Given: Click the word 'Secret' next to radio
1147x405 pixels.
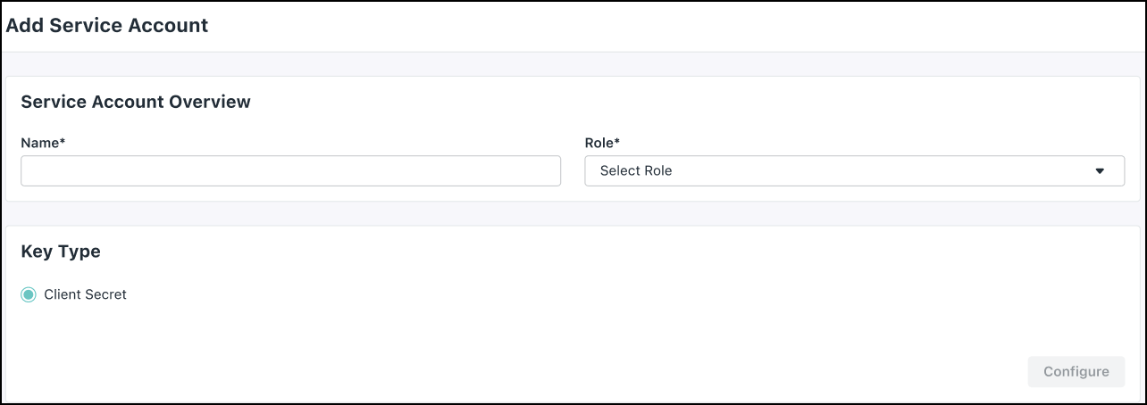Looking at the screenshot, I should click(x=106, y=294).
